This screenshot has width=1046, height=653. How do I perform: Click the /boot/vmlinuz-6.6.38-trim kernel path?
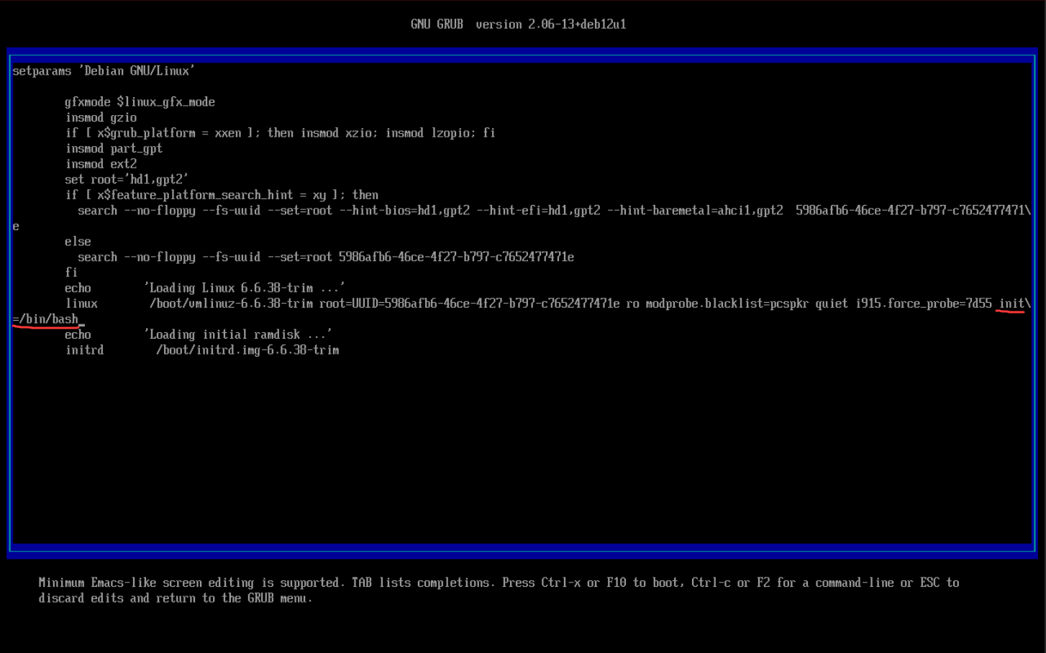point(231,304)
